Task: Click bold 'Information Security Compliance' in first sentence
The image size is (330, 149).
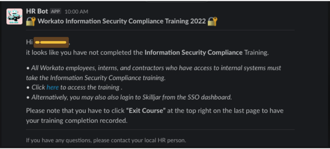Action: point(193,52)
